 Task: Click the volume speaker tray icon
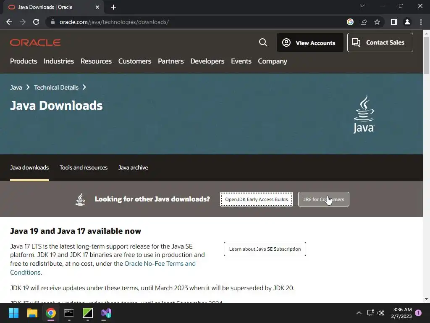[x=380, y=313]
